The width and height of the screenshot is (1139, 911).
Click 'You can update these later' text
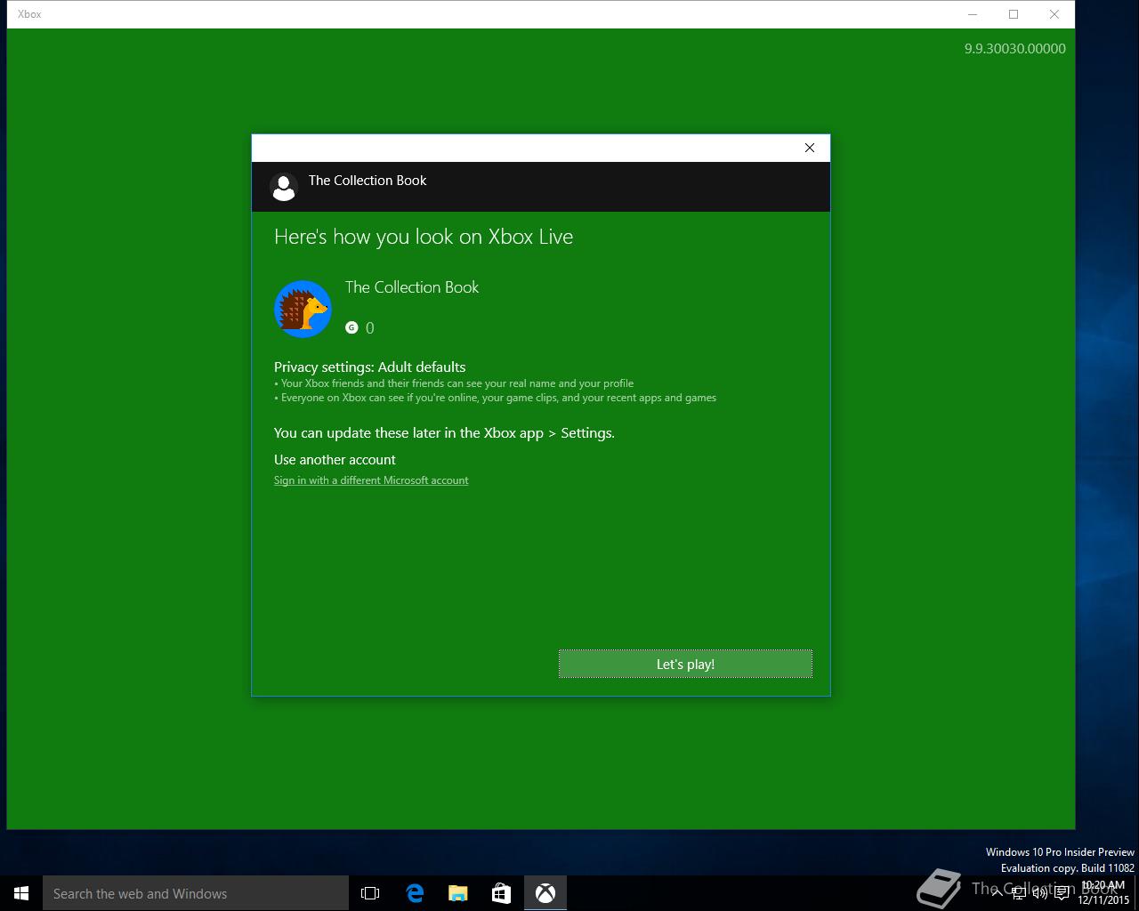coord(444,433)
